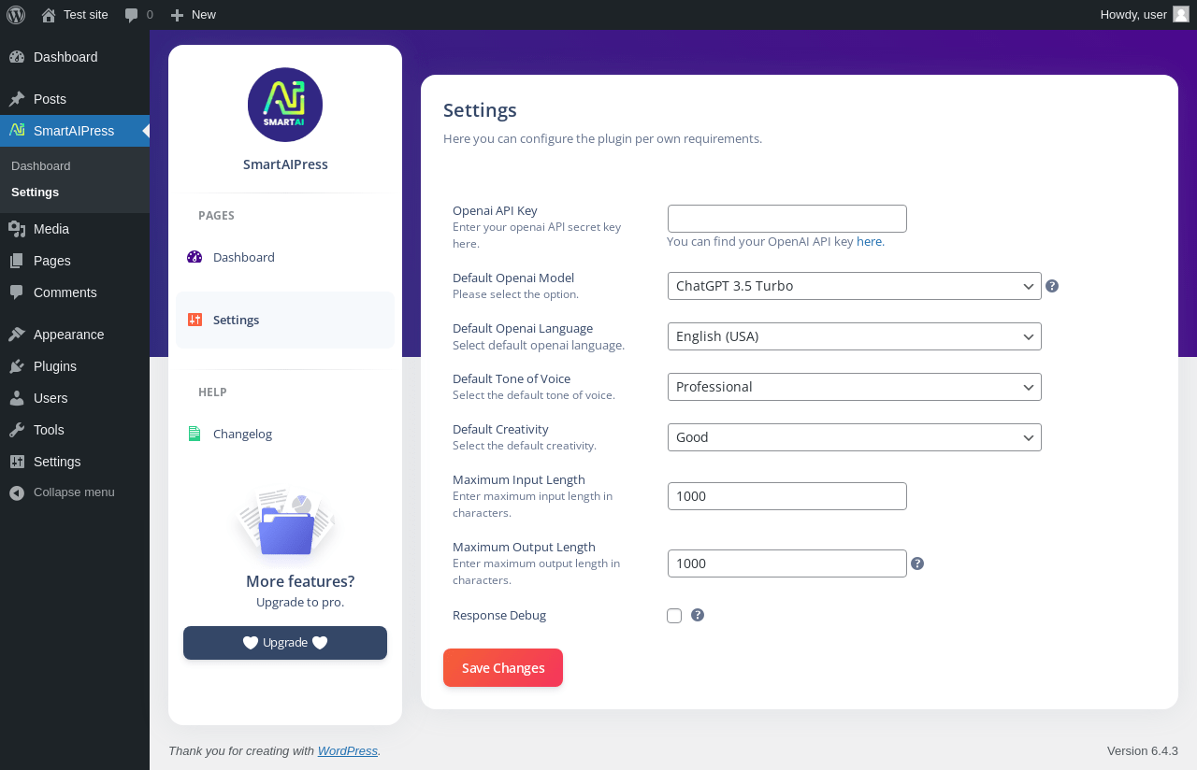Focus the Maximum Input Length field
The width and height of the screenshot is (1197, 770).
click(787, 496)
